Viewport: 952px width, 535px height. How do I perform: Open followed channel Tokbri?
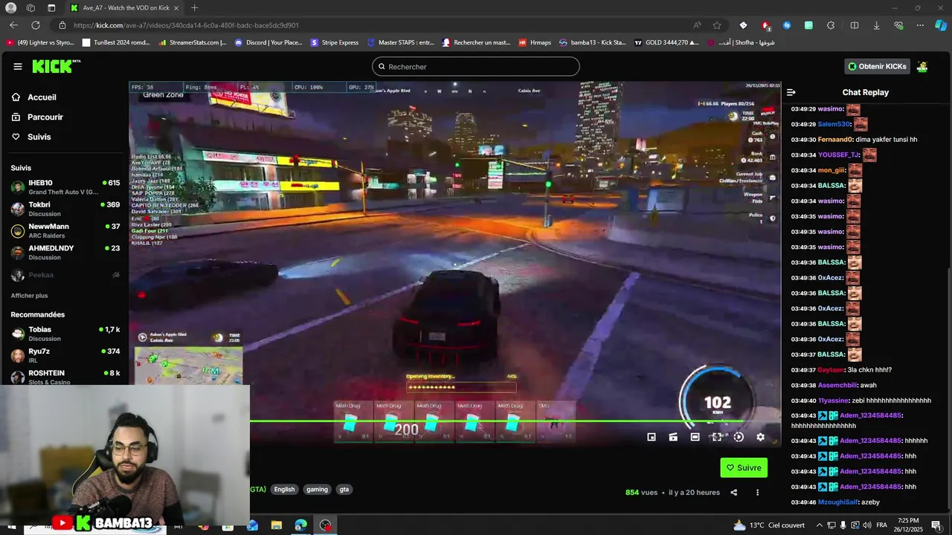coord(65,209)
